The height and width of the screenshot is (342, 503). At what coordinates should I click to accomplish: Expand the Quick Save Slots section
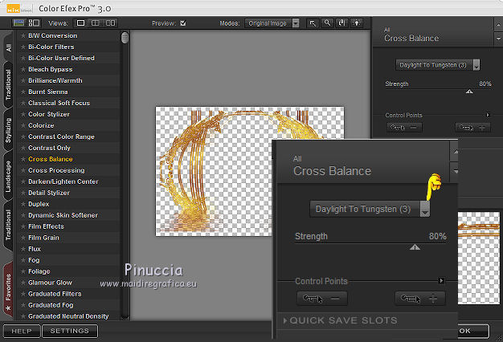pyautogui.click(x=341, y=320)
